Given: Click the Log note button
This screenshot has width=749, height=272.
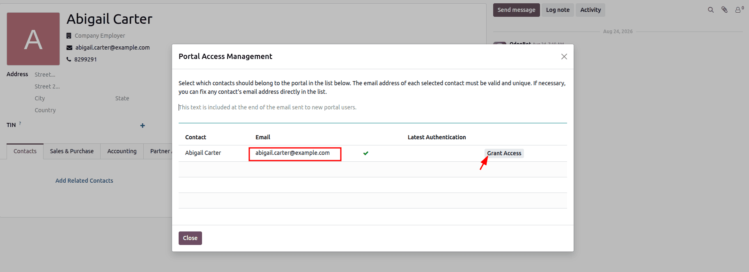Looking at the screenshot, I should [558, 10].
